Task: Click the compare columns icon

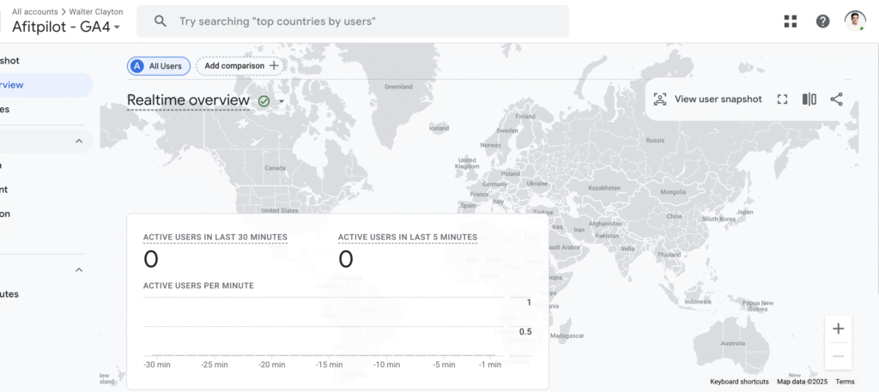Action: pyautogui.click(x=809, y=100)
